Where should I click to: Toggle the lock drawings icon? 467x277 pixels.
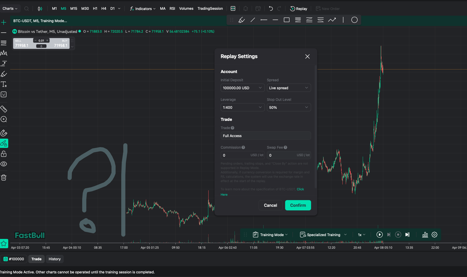click(x=4, y=154)
